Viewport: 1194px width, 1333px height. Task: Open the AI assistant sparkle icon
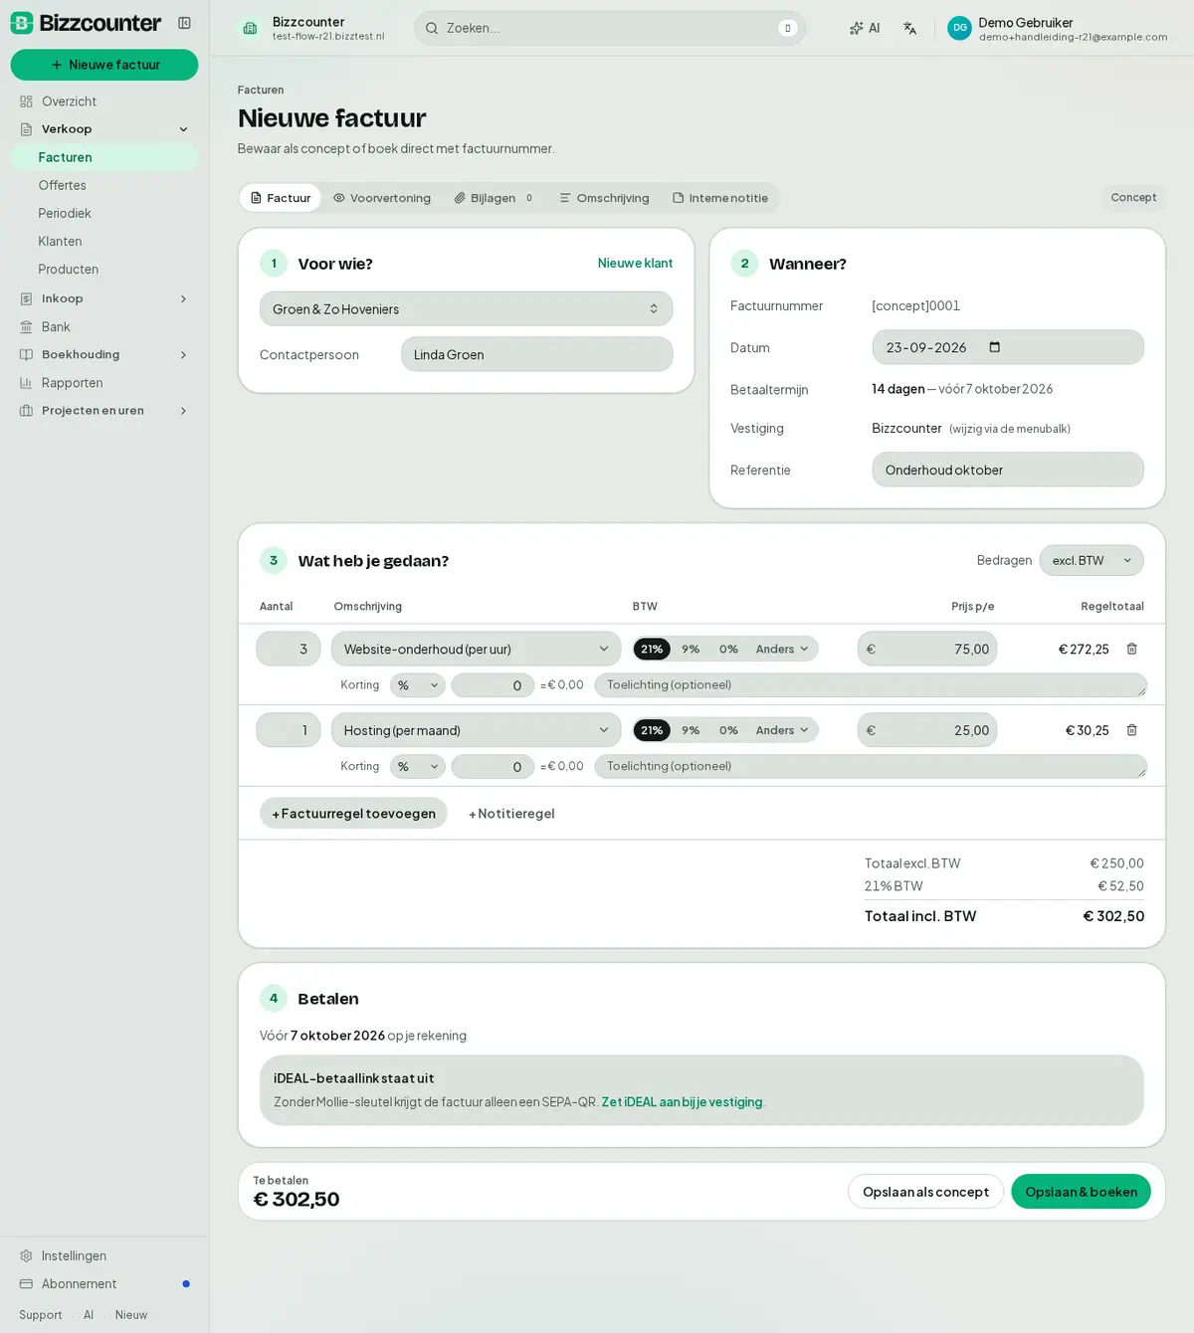click(x=865, y=28)
